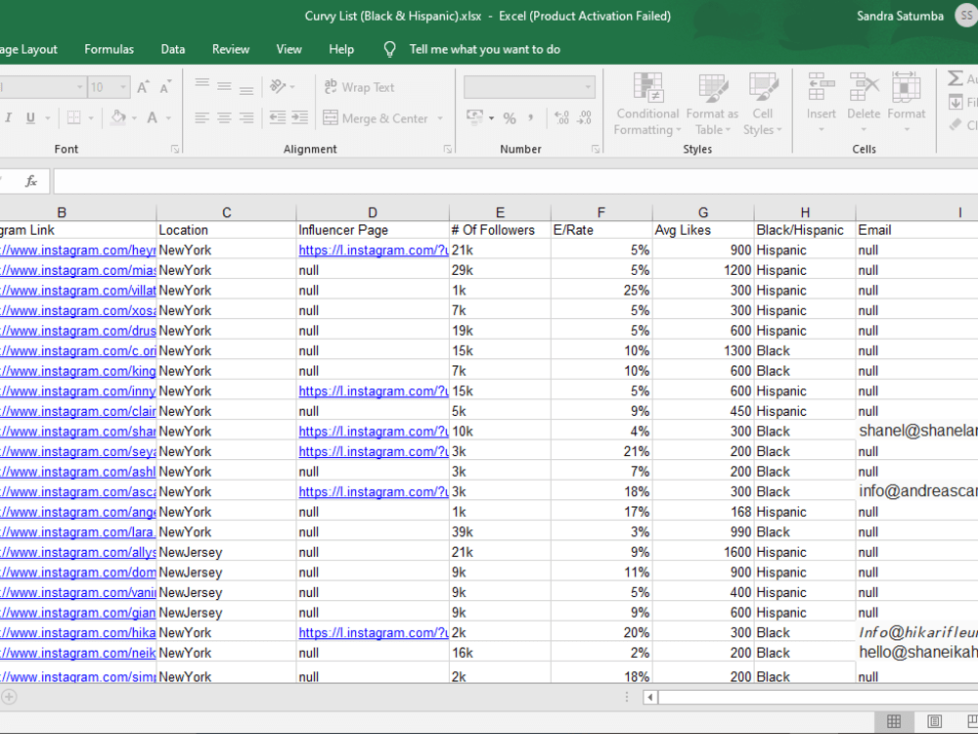Open font size dropdown
This screenshot has width=978, height=734.
123,87
